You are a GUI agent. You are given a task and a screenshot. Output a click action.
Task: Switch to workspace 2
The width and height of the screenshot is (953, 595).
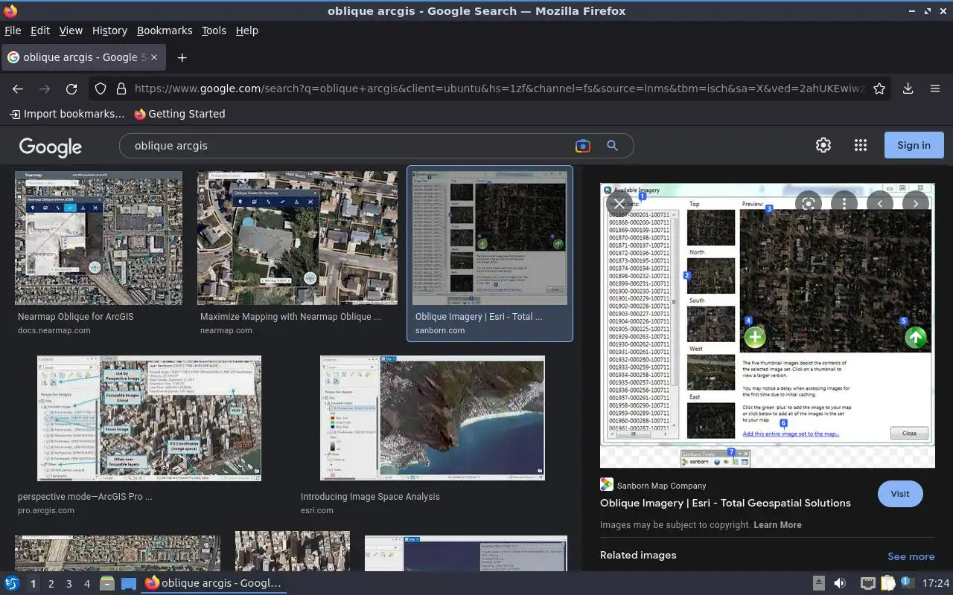(x=51, y=584)
